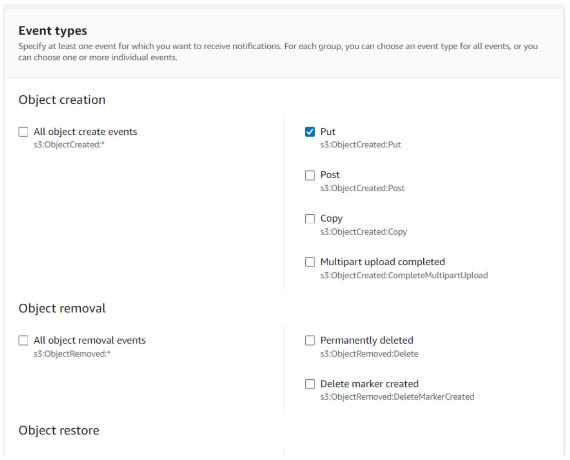Check the Multipart upload completed checkbox

(310, 262)
